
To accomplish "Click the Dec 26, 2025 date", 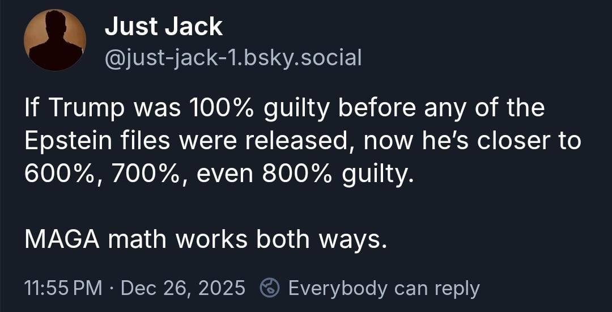I will coord(183,288).
